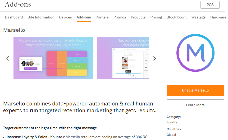Image resolution: width=228 pixels, height=140 pixels.
Task: Open the customer lifecycle stages screenshot
Action: [x=53, y=58]
